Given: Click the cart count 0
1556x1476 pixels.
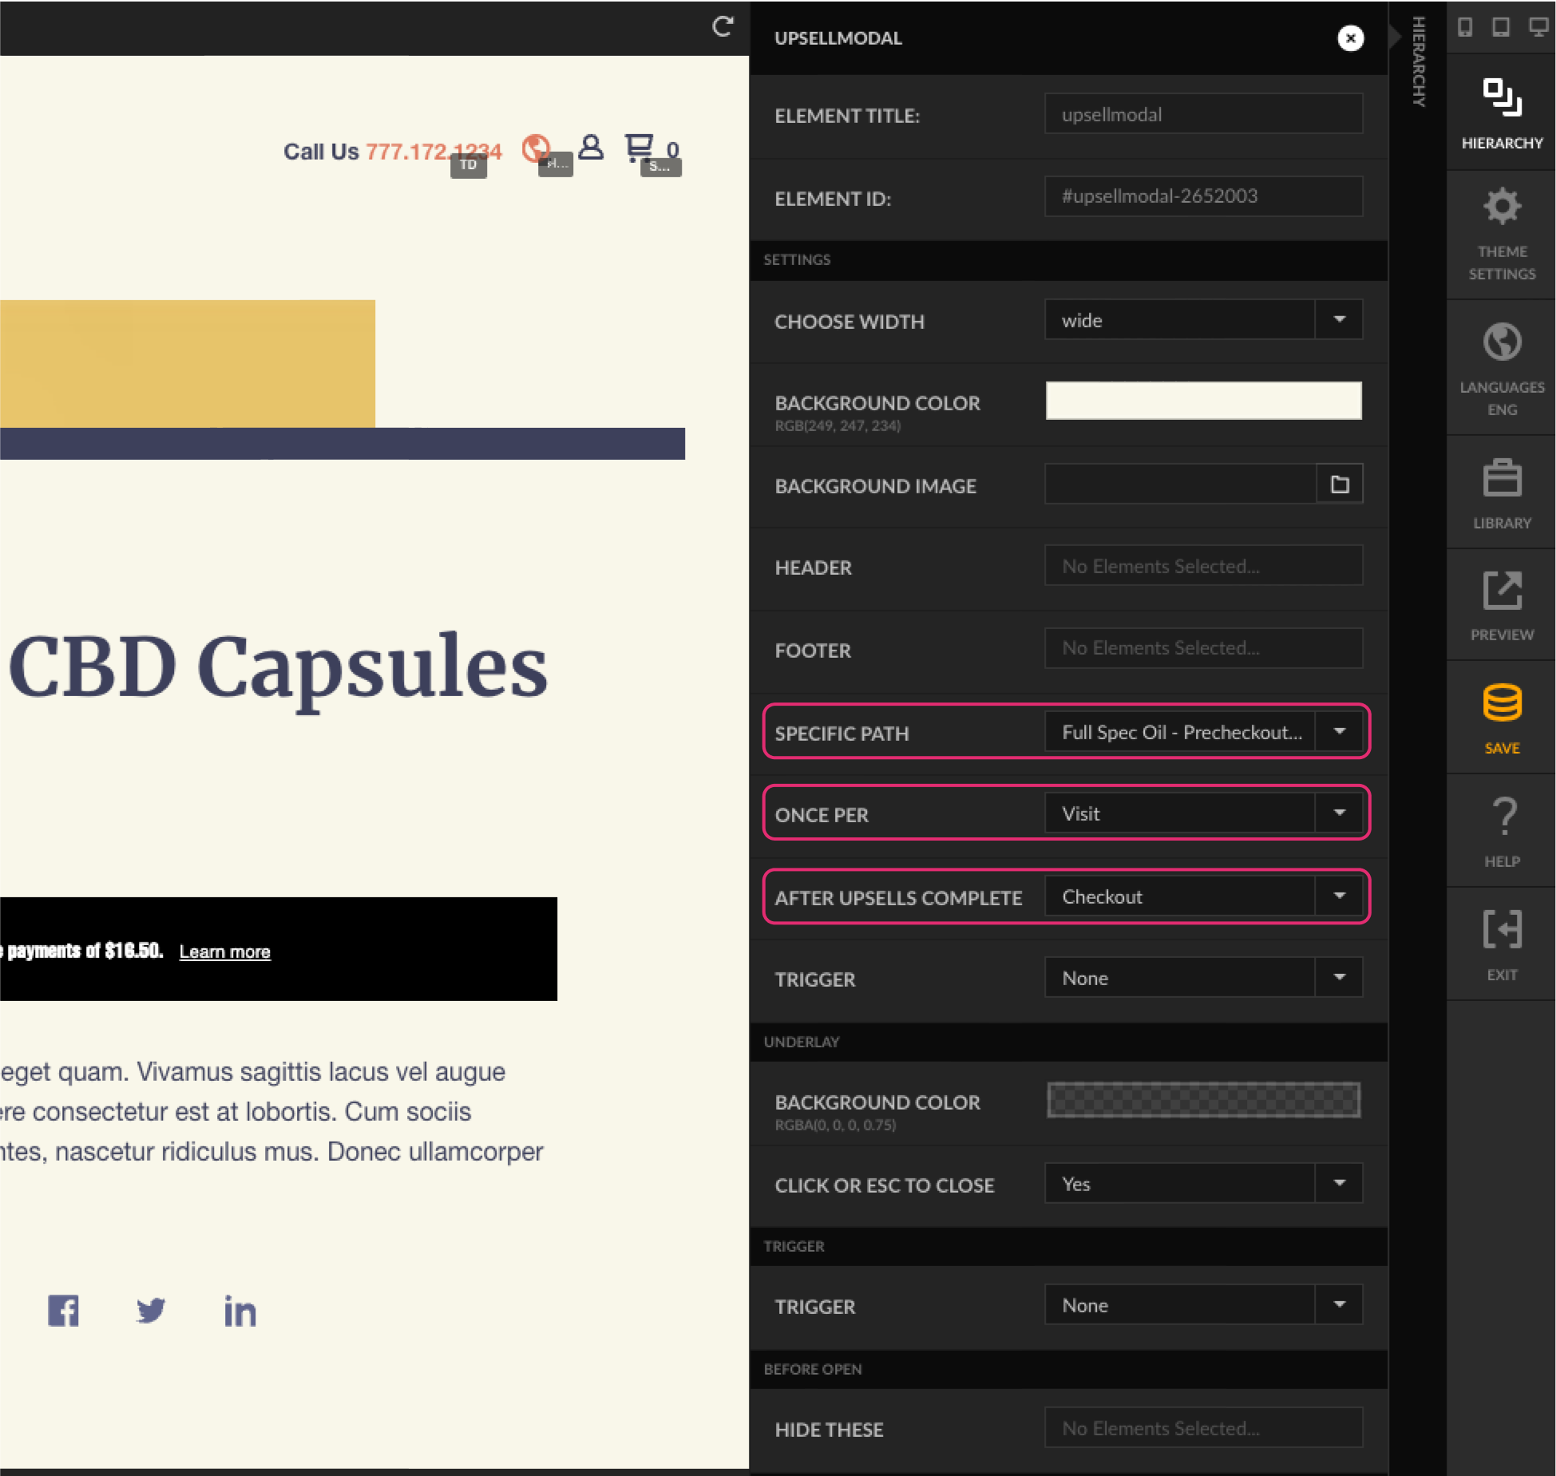Looking at the screenshot, I should click(672, 149).
